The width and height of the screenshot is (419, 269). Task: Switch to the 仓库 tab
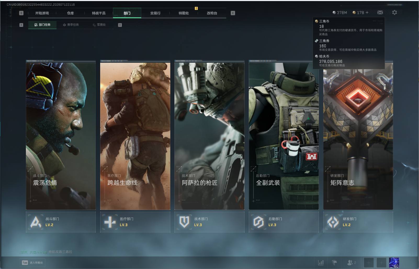70,13
